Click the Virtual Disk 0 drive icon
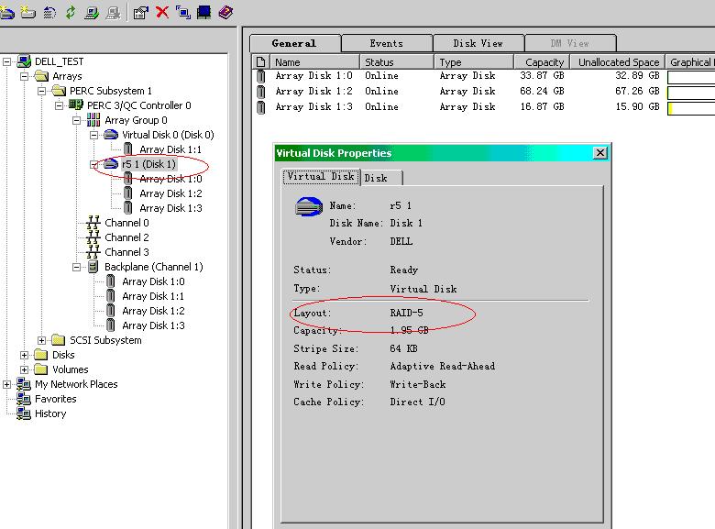This screenshot has height=529, width=715. (111, 135)
